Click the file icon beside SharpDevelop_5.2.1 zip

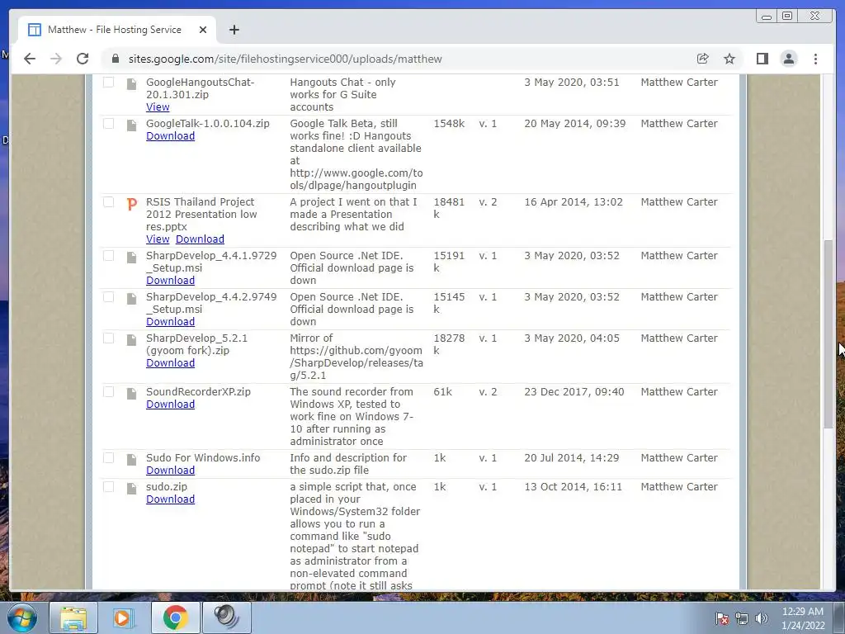(131, 339)
